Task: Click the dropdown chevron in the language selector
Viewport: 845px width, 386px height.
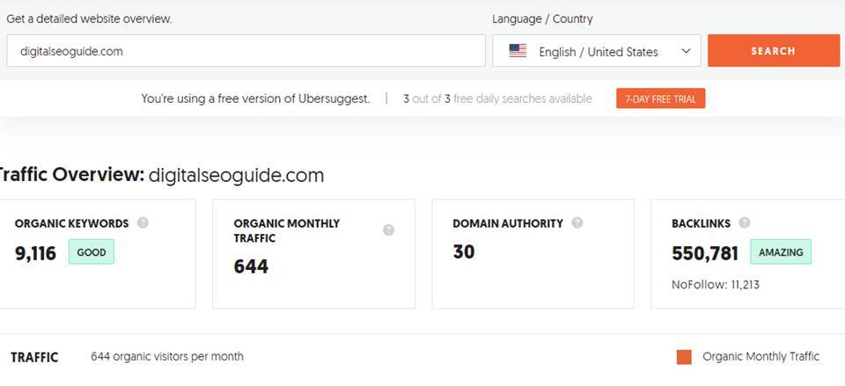Action: 686,51
